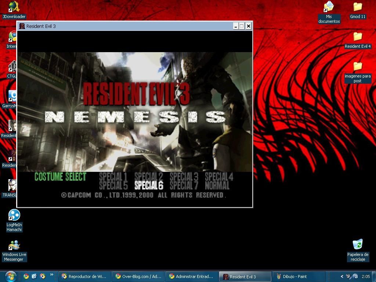376x282 pixels.
Task: Click the COSTUME SELECT label
Action: 61,177
